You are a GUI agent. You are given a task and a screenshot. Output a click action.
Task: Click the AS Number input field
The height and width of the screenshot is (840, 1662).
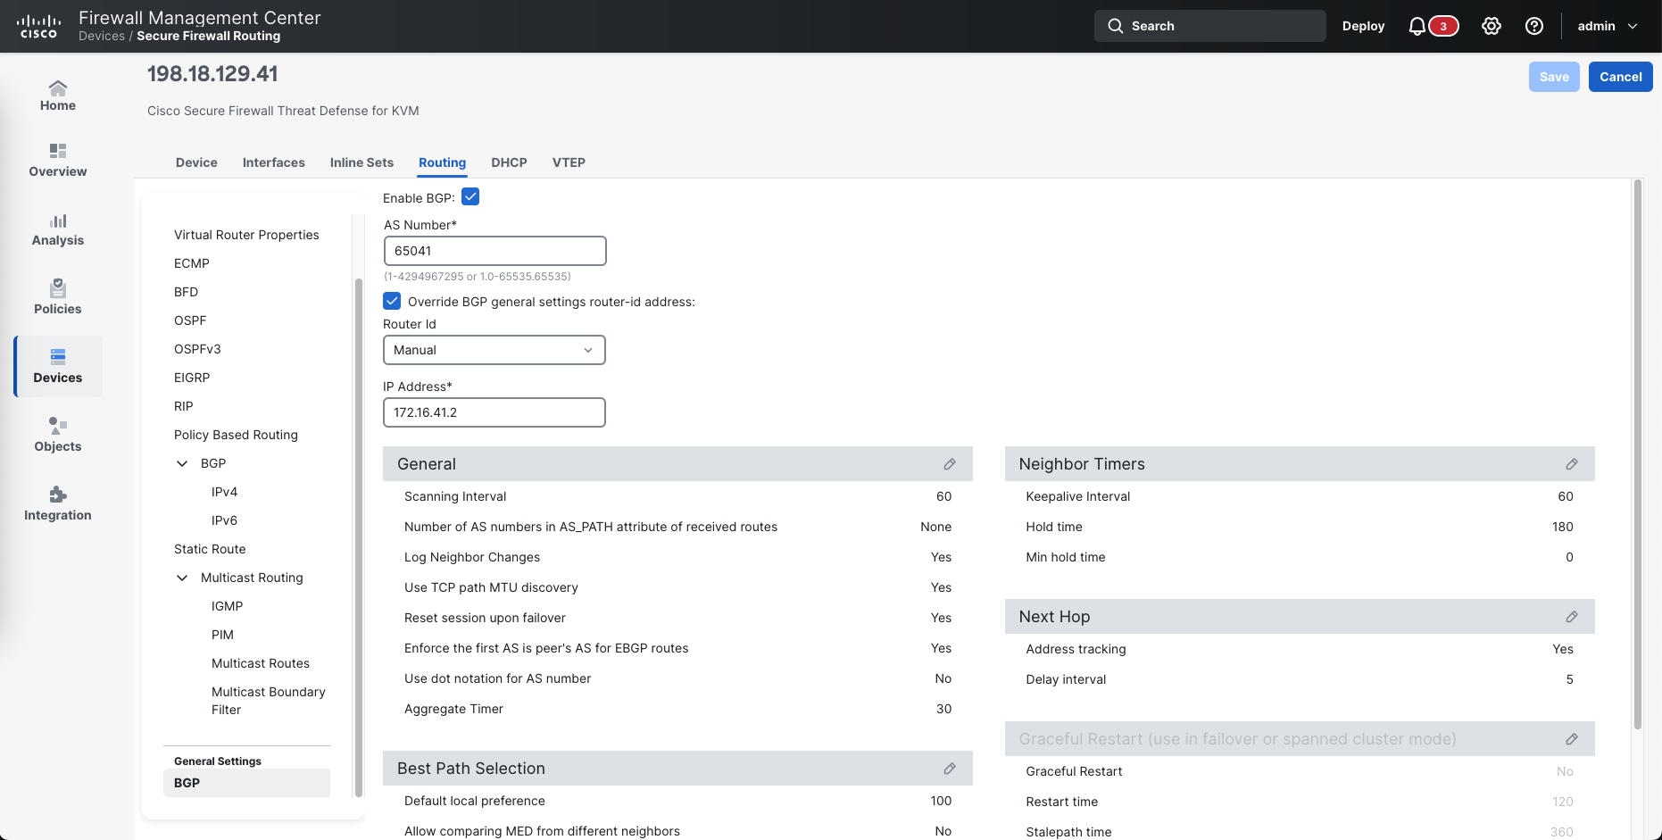(x=494, y=251)
